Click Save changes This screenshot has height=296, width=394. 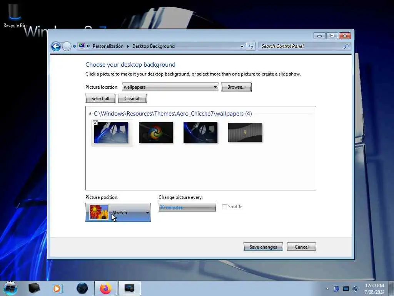(x=263, y=247)
